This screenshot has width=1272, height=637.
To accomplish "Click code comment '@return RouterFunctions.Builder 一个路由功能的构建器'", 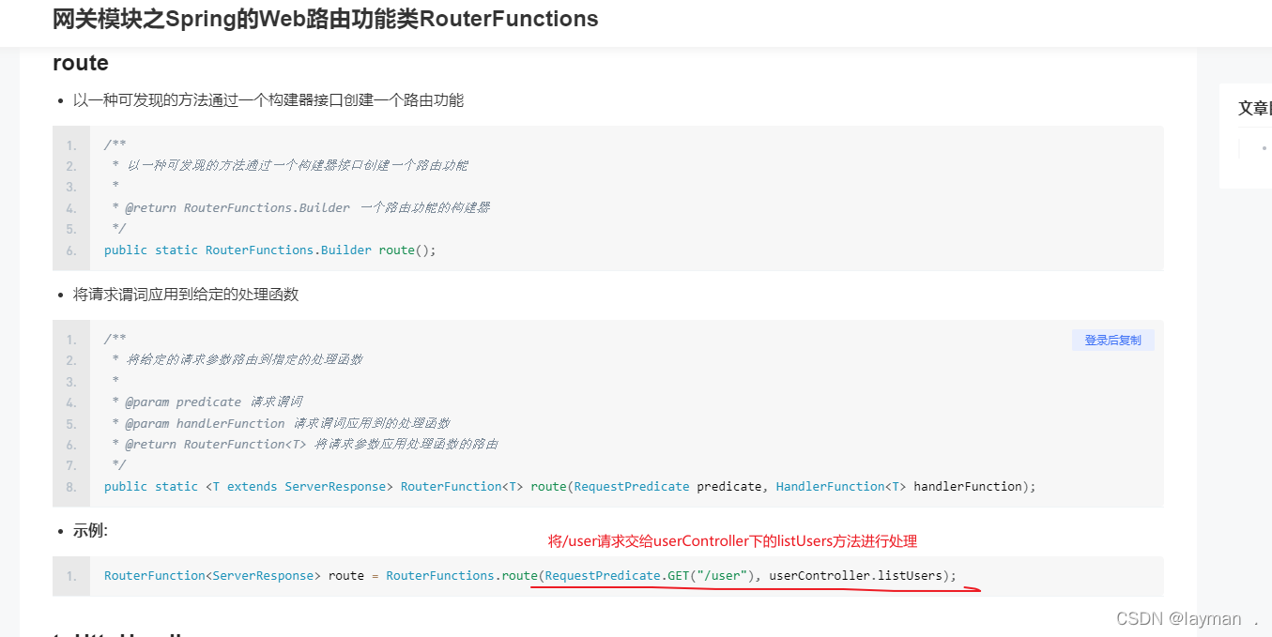I will click(x=307, y=207).
